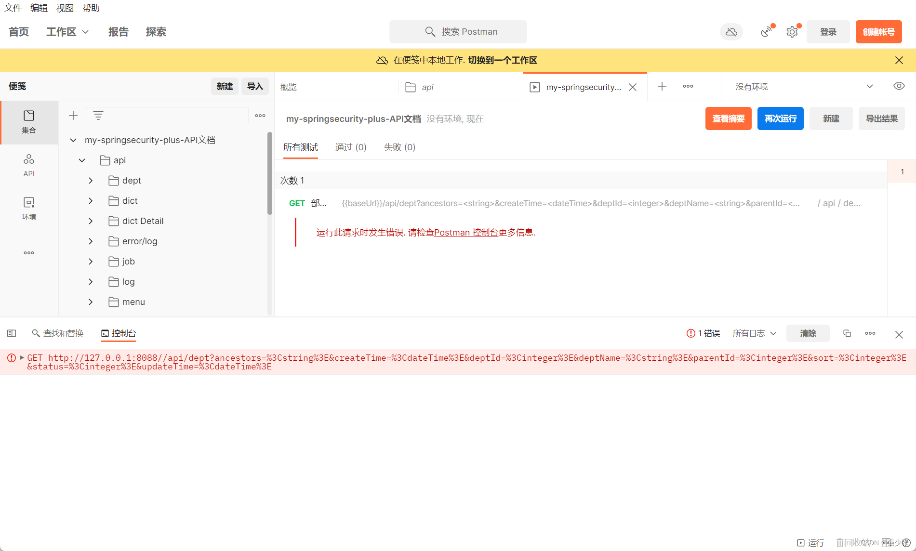
Task: Open the 视图 menu
Action: coord(65,8)
